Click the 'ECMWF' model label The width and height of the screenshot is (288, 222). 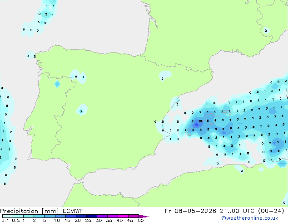tap(73, 211)
